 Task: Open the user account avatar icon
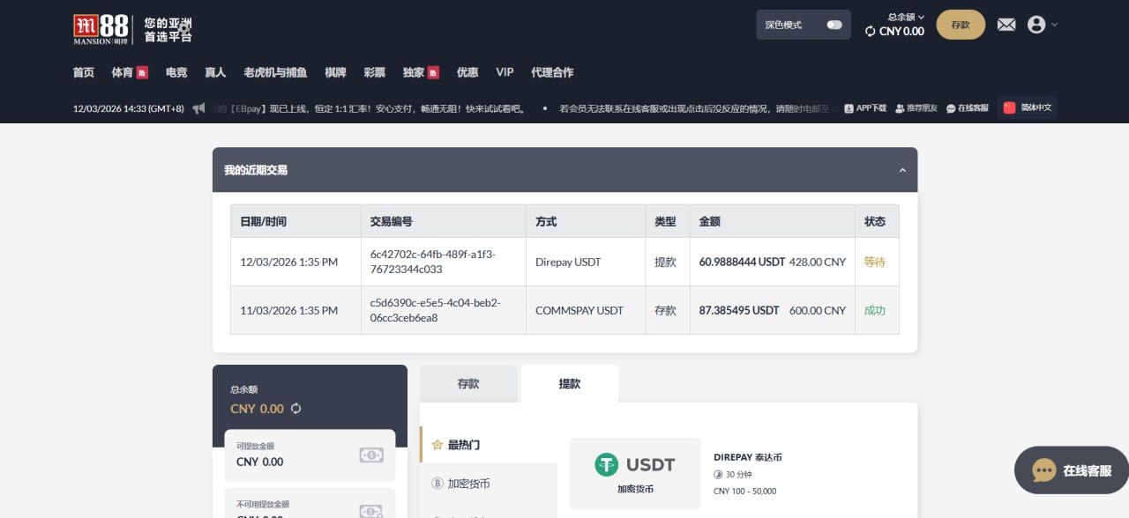click(x=1036, y=25)
